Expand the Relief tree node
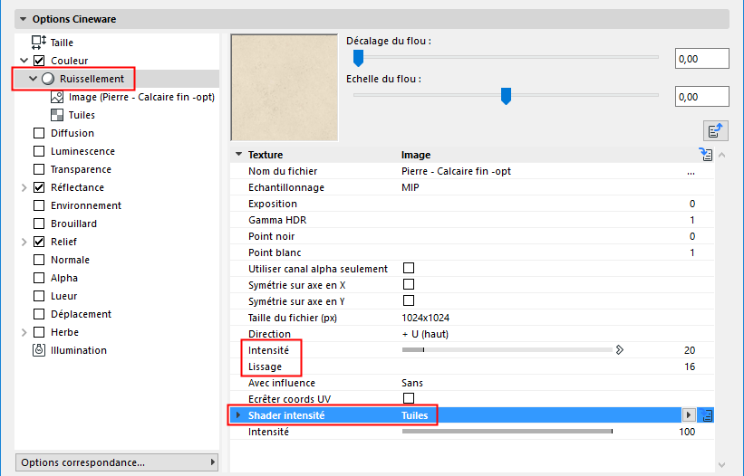The width and height of the screenshot is (744, 476). coord(24,242)
